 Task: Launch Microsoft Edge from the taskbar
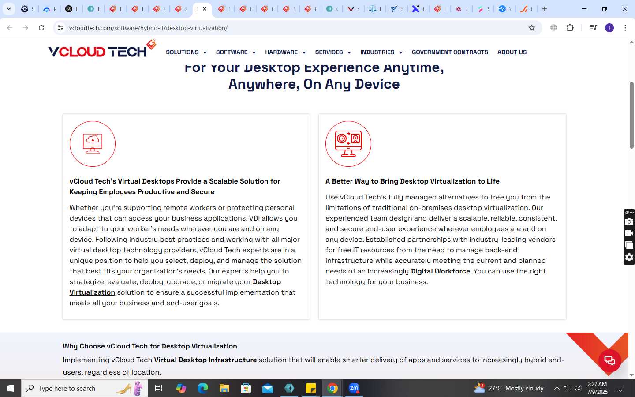202,388
